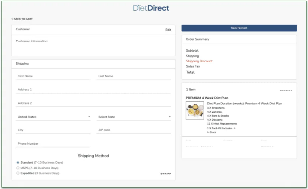Open the United States country dropdown
The height and width of the screenshot is (189, 308).
tap(53, 117)
